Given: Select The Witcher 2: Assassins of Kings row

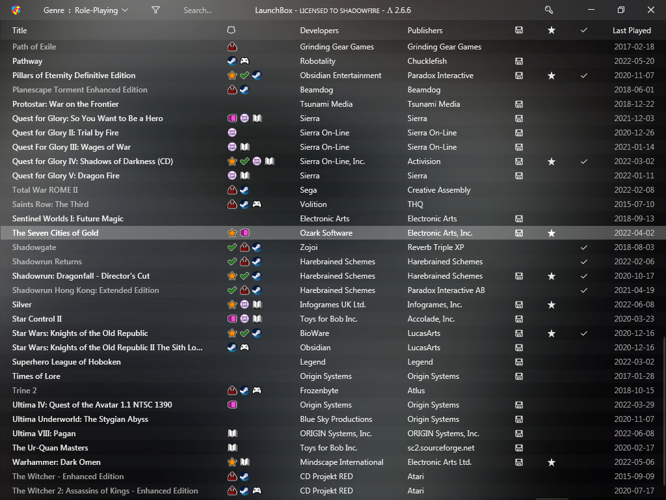Looking at the screenshot, I should (333, 491).
